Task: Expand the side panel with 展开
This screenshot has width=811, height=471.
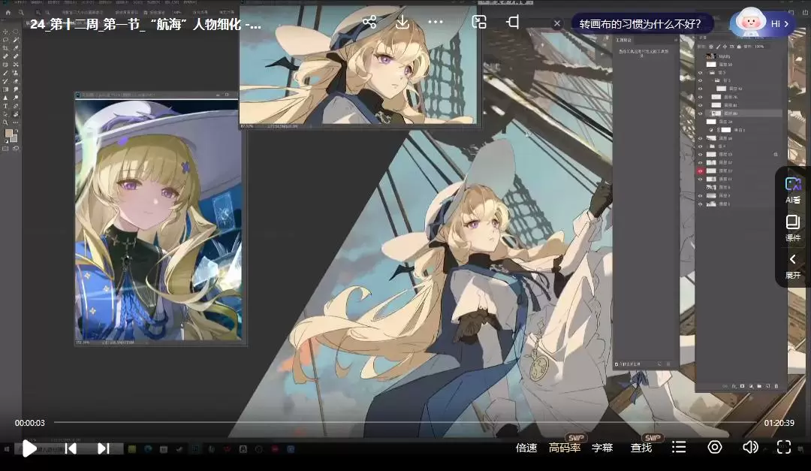Action: pyautogui.click(x=793, y=266)
